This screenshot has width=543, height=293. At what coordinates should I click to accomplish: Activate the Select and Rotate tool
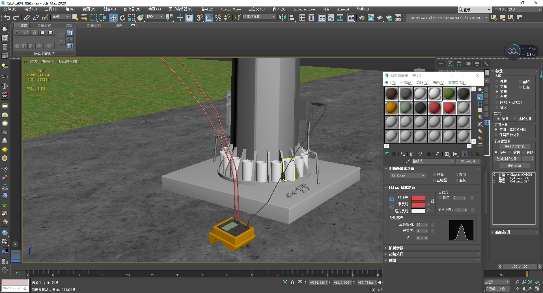(122, 18)
